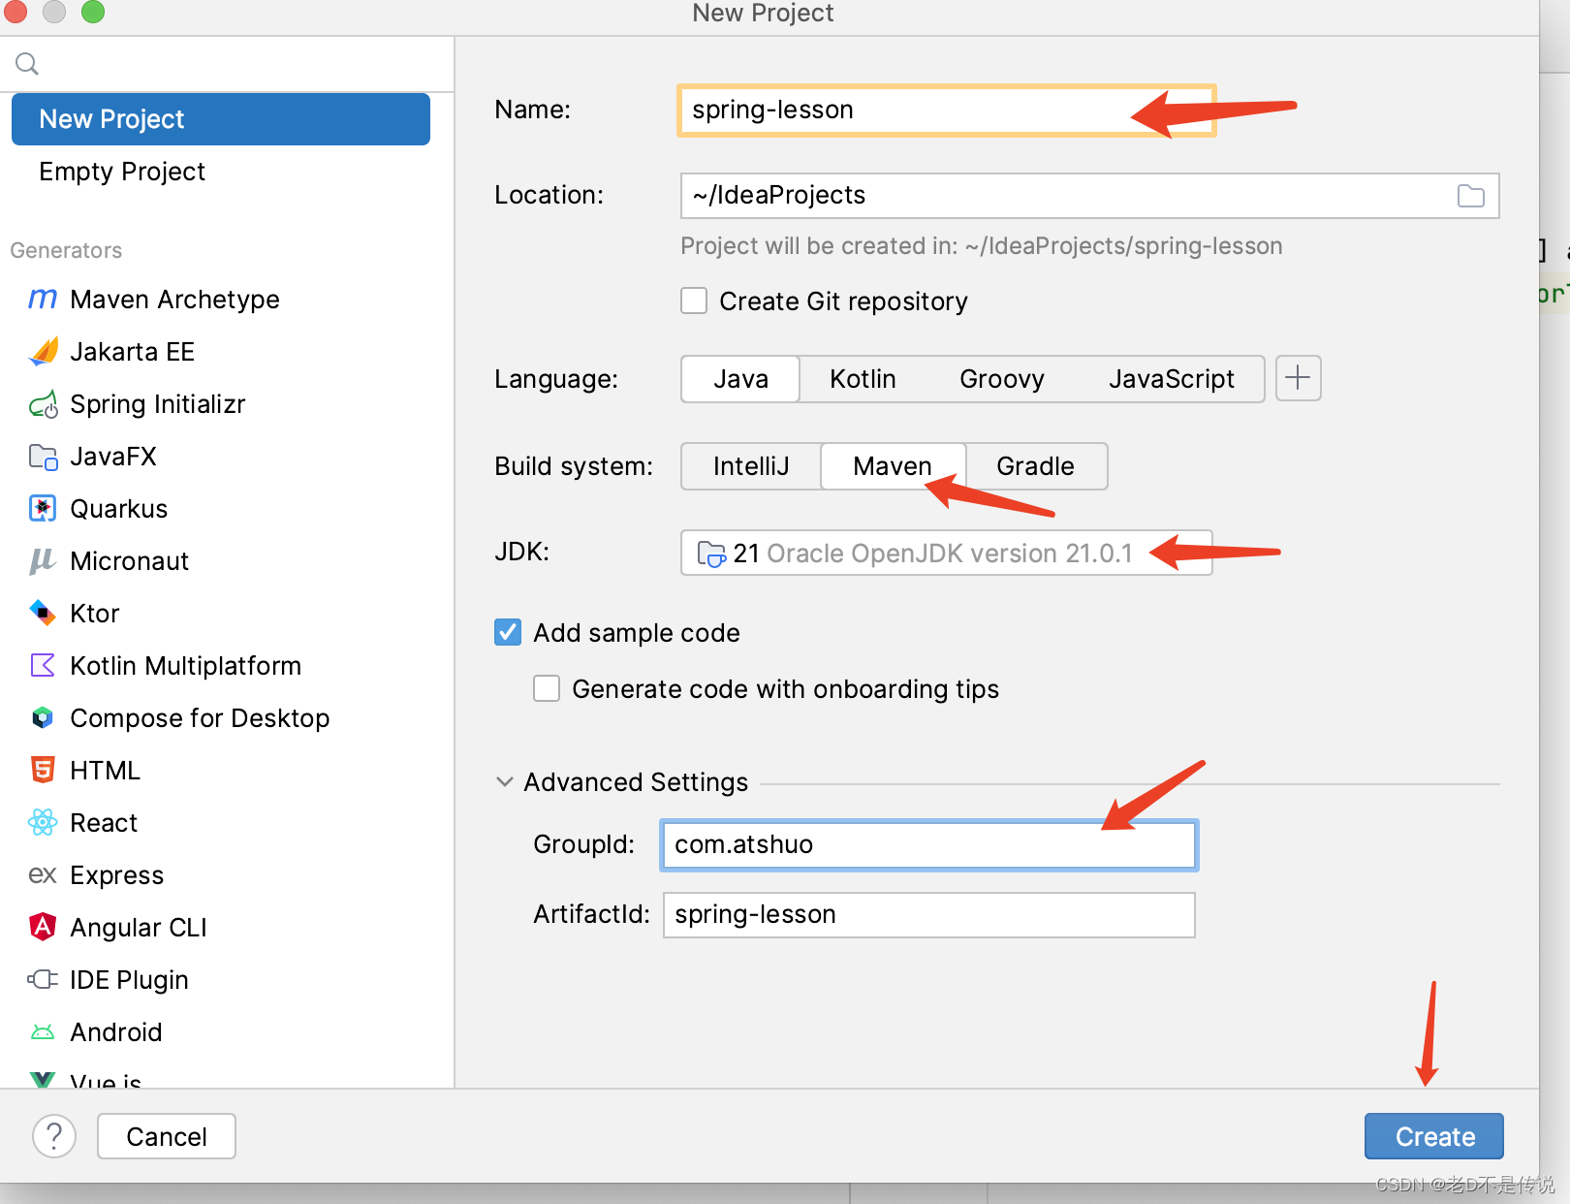Select the Android label
1570x1204 pixels.
click(116, 1032)
